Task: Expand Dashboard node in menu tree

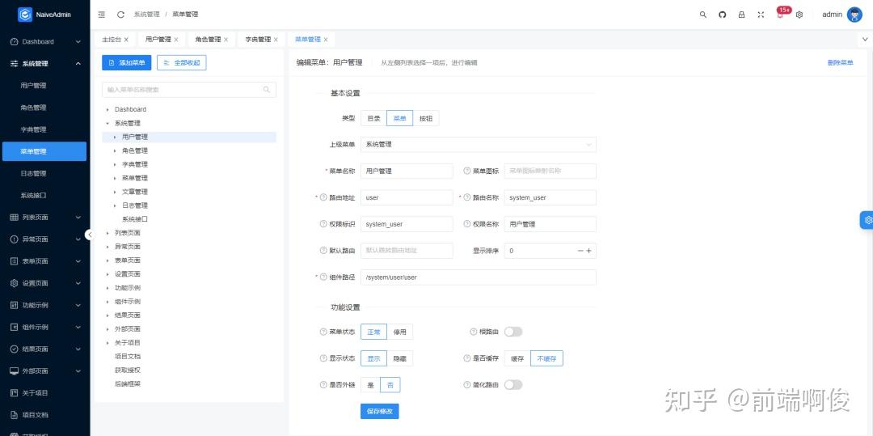Action: coord(108,110)
